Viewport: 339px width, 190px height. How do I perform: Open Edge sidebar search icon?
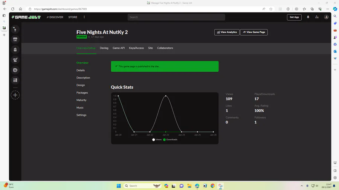click(x=335, y=16)
